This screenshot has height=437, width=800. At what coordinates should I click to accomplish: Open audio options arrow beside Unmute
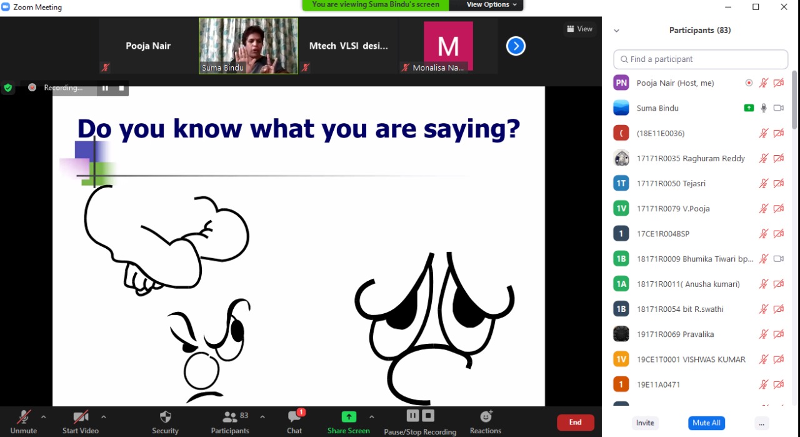[x=43, y=417]
